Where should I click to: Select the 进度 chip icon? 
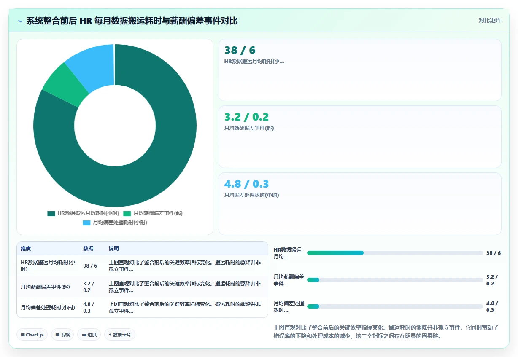[84, 335]
